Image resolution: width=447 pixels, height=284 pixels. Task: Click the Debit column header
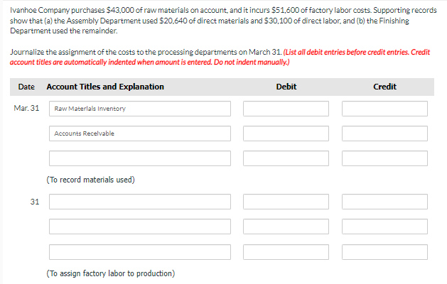286,87
